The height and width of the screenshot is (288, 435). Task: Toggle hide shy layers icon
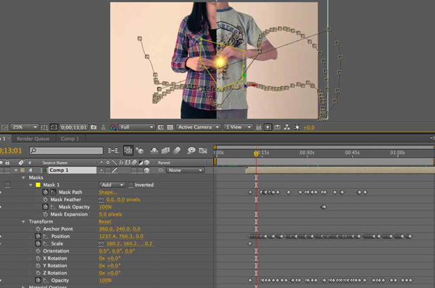[154, 151]
